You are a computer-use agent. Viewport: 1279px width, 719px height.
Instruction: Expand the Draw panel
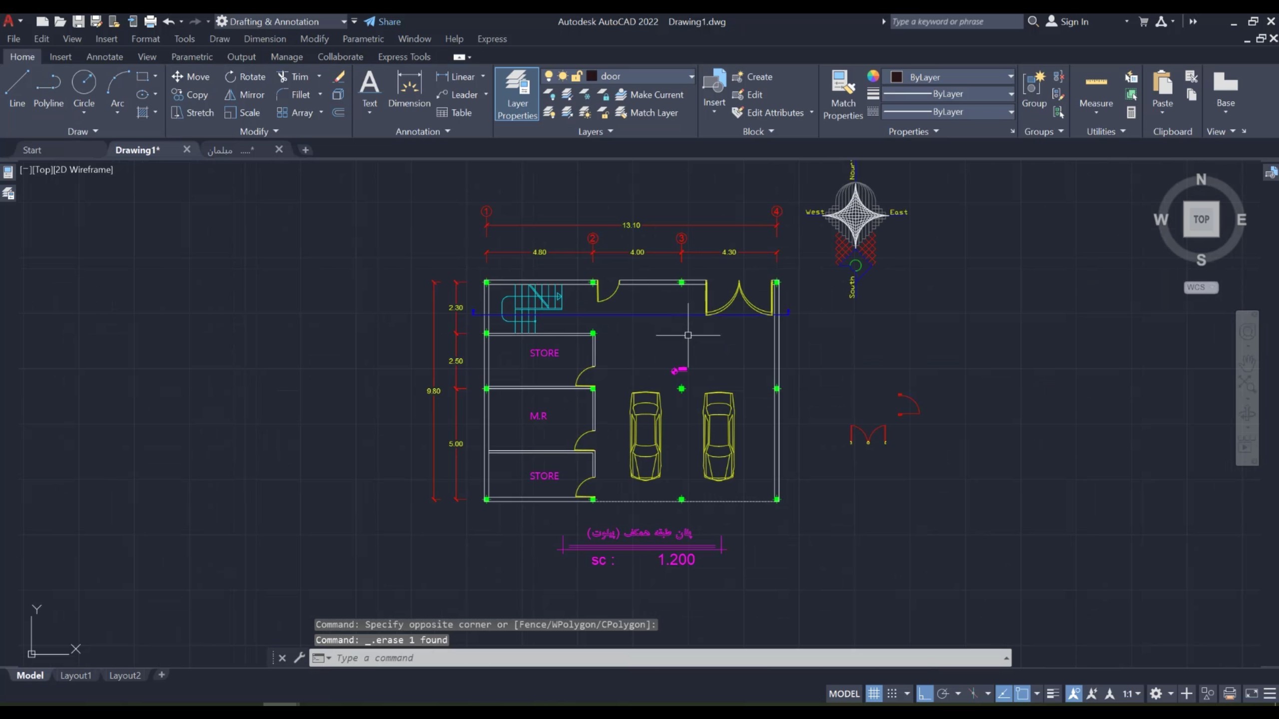point(83,131)
